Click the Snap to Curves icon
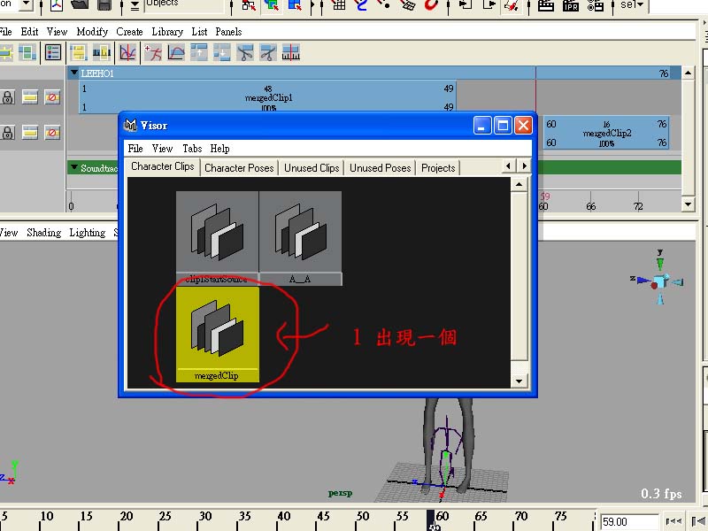Screen dimensions: 708x531 pos(361,5)
